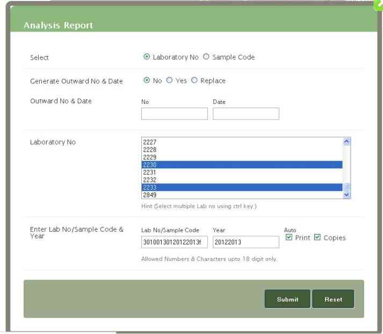Toggle the Auto Print checkbox
383x334 pixels.
pos(289,238)
